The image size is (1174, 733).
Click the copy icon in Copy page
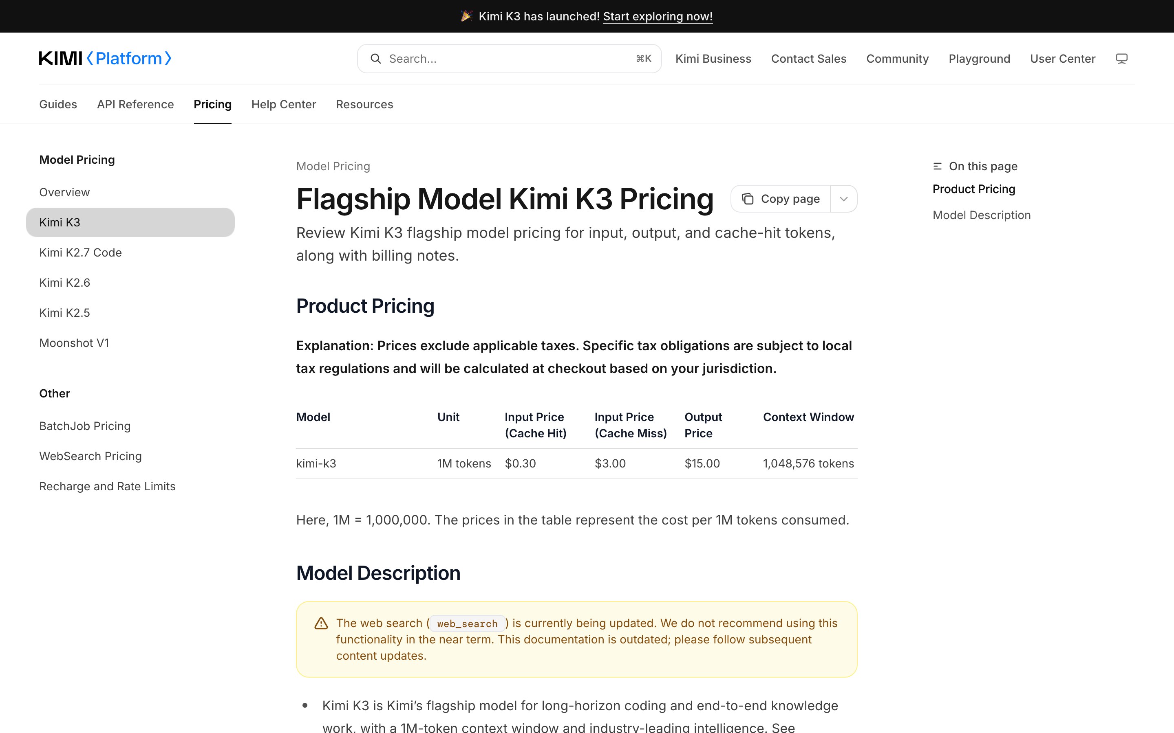click(748, 199)
